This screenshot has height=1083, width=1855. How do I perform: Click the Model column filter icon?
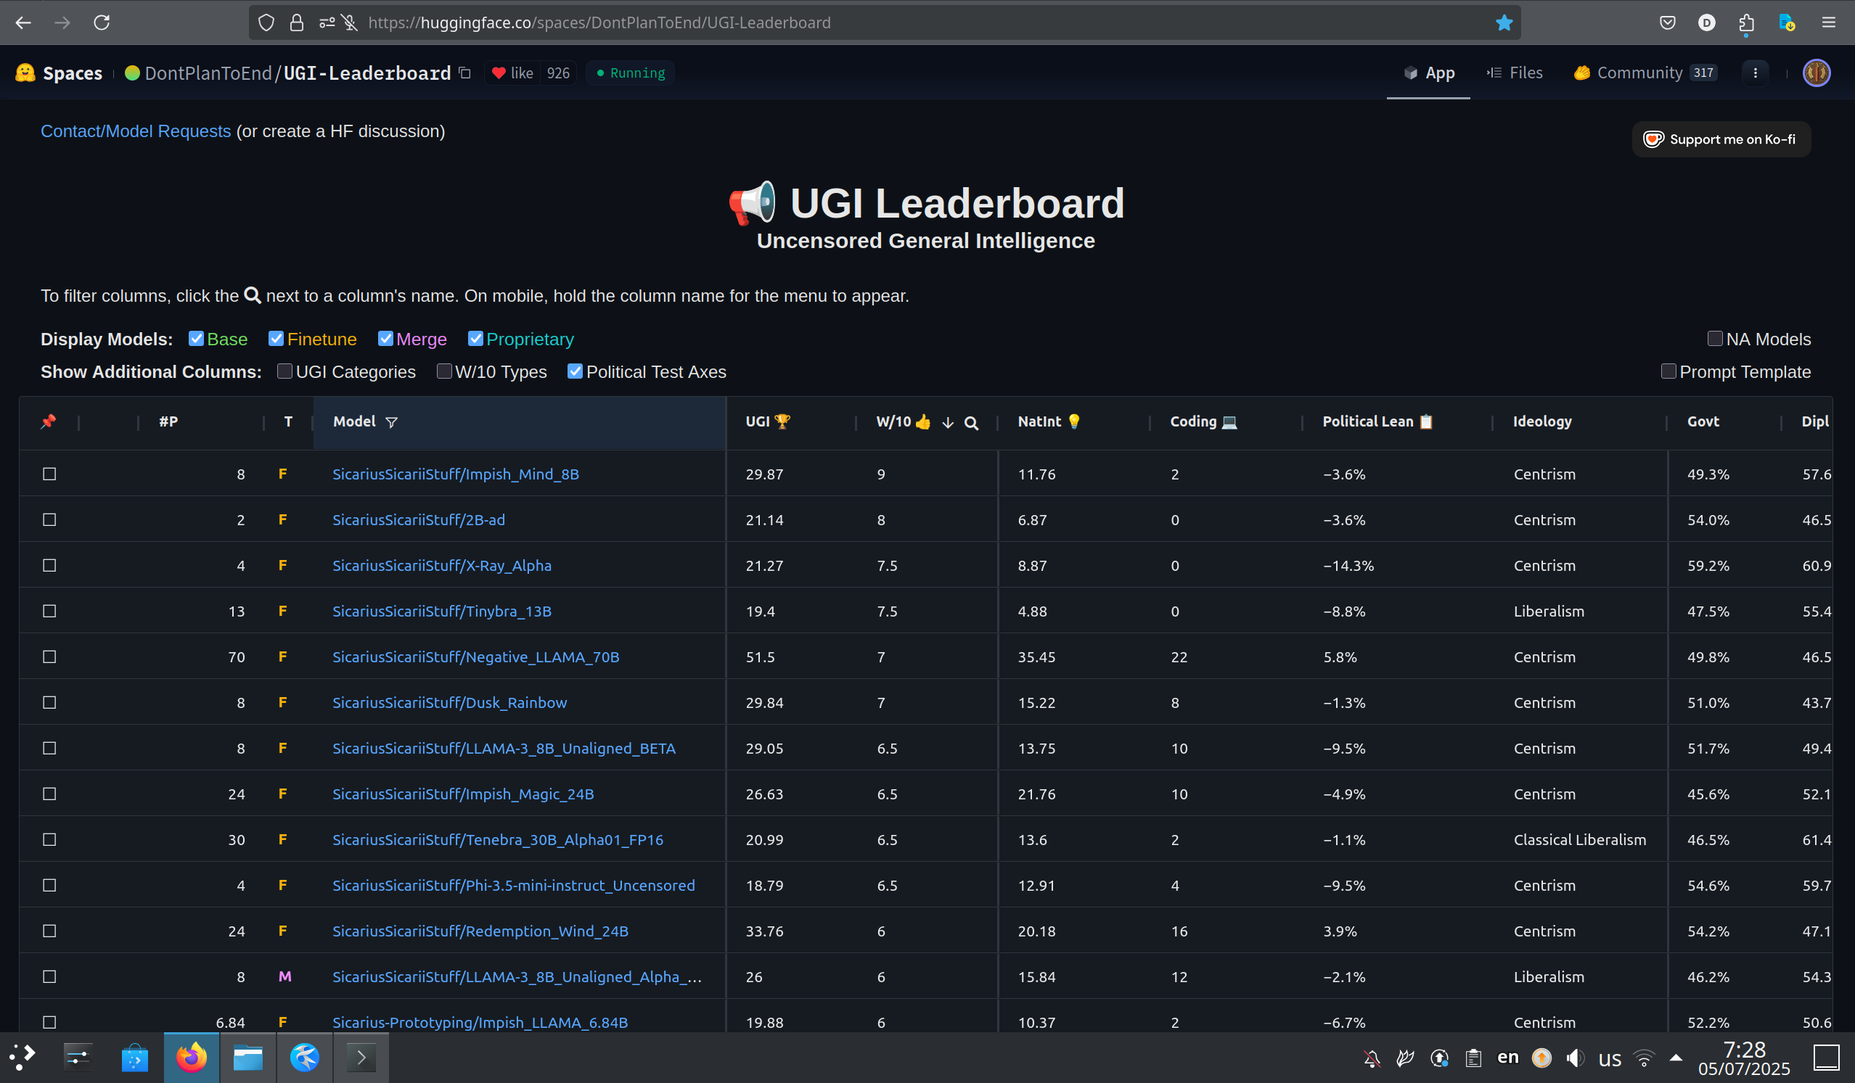(x=392, y=422)
